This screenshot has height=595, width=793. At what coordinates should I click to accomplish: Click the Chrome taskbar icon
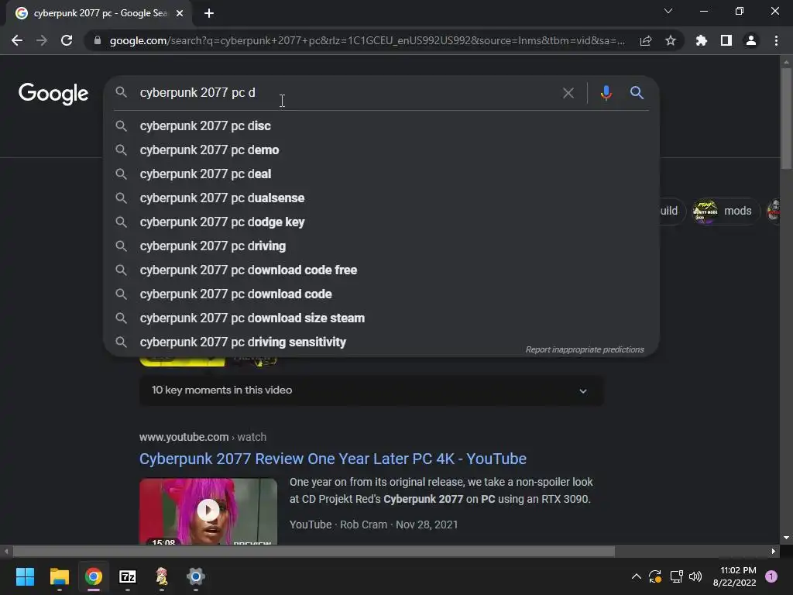[94, 576]
